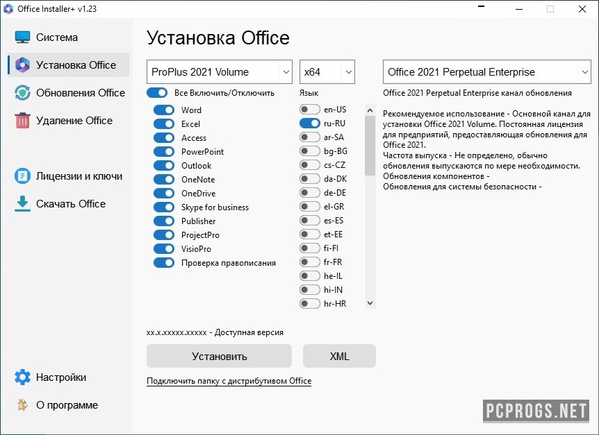
Task: Click the XML button
Action: pos(339,357)
